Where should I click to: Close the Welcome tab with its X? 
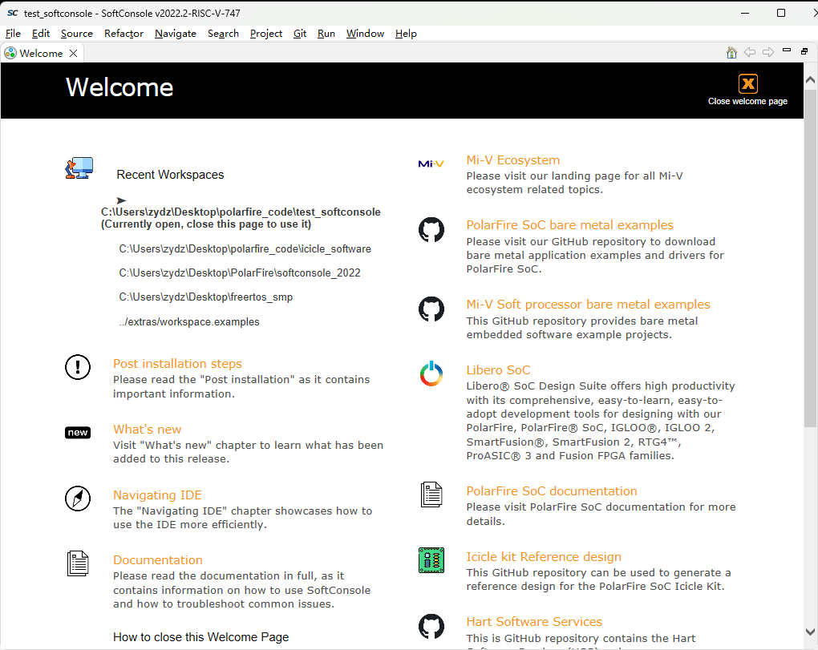(74, 53)
